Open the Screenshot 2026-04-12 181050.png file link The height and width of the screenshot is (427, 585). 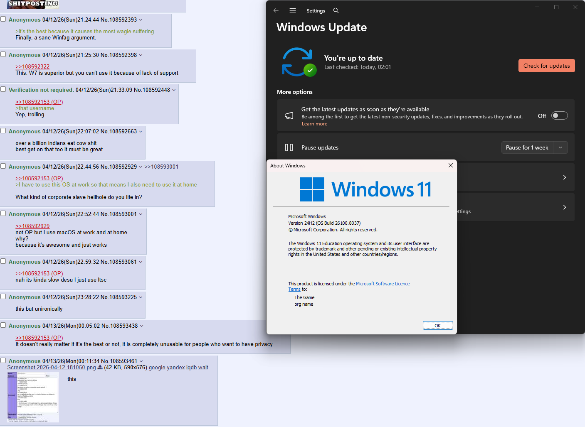tap(52, 367)
